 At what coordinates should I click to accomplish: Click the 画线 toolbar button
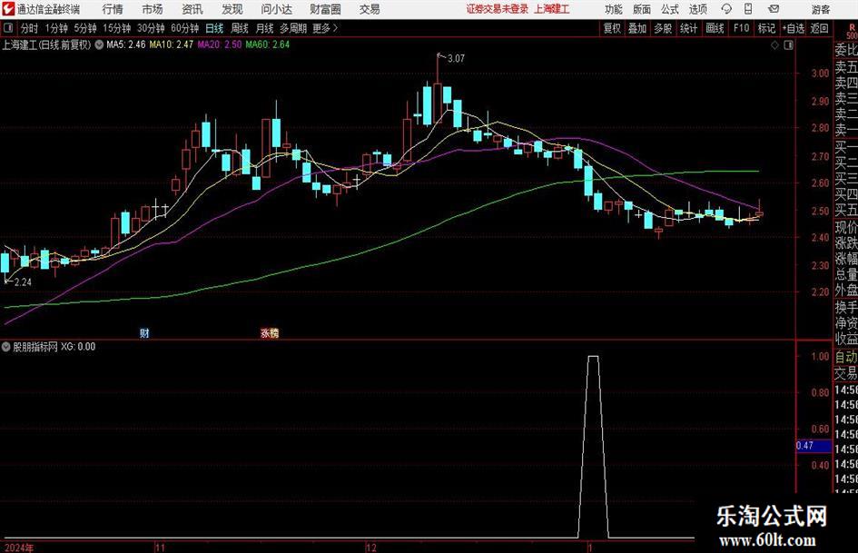click(x=715, y=28)
